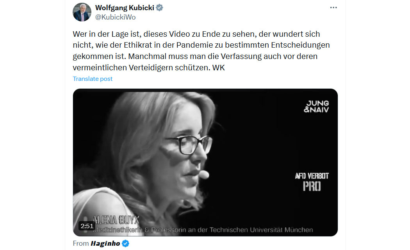Open the three-dot more options menu
The height and width of the screenshot is (250, 410).
click(x=333, y=7)
